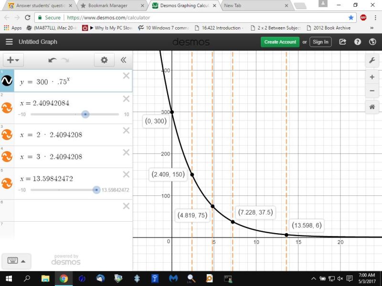Expand the keypad with the up arrow
The width and height of the screenshot is (382, 286).
pos(23,261)
